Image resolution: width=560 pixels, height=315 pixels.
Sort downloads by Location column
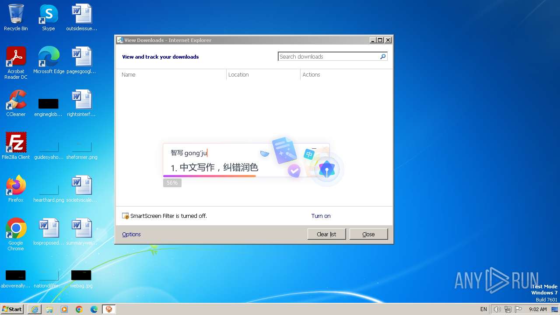click(x=263, y=75)
